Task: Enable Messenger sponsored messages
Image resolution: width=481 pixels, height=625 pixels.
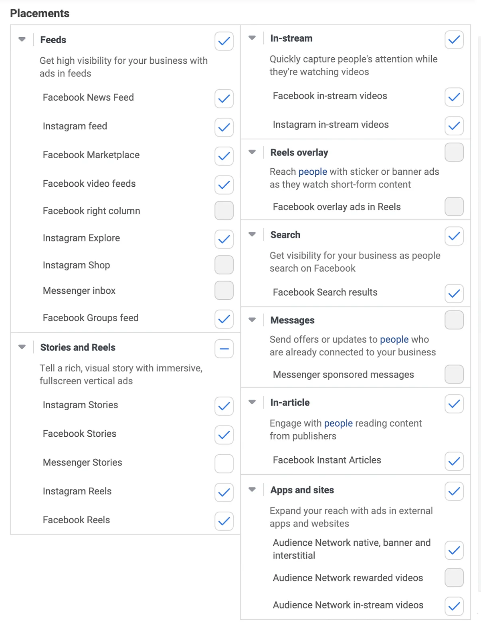Action: click(x=454, y=374)
